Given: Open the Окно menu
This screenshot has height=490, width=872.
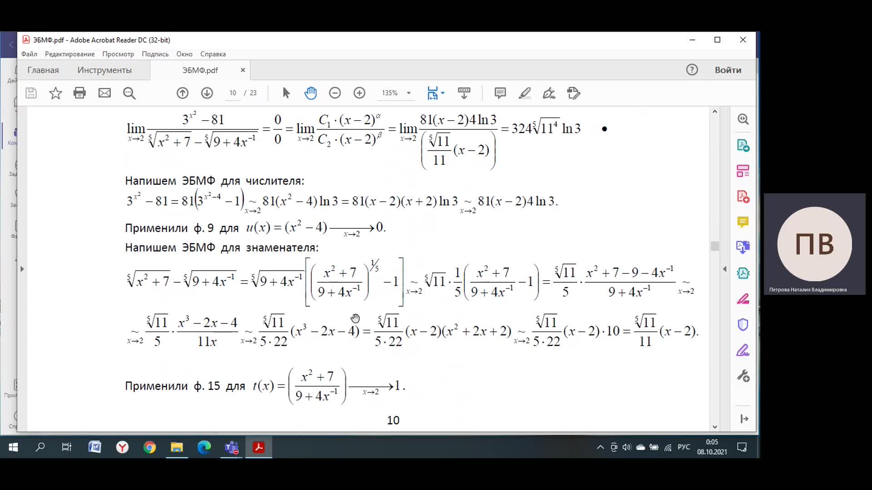Looking at the screenshot, I should pos(184,54).
